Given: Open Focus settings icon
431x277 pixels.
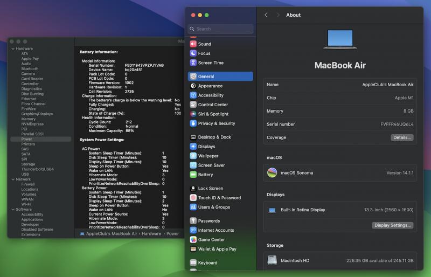Looking at the screenshot, I should (193, 53).
